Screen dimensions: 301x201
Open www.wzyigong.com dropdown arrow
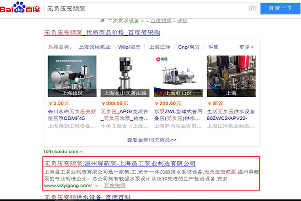96,186
